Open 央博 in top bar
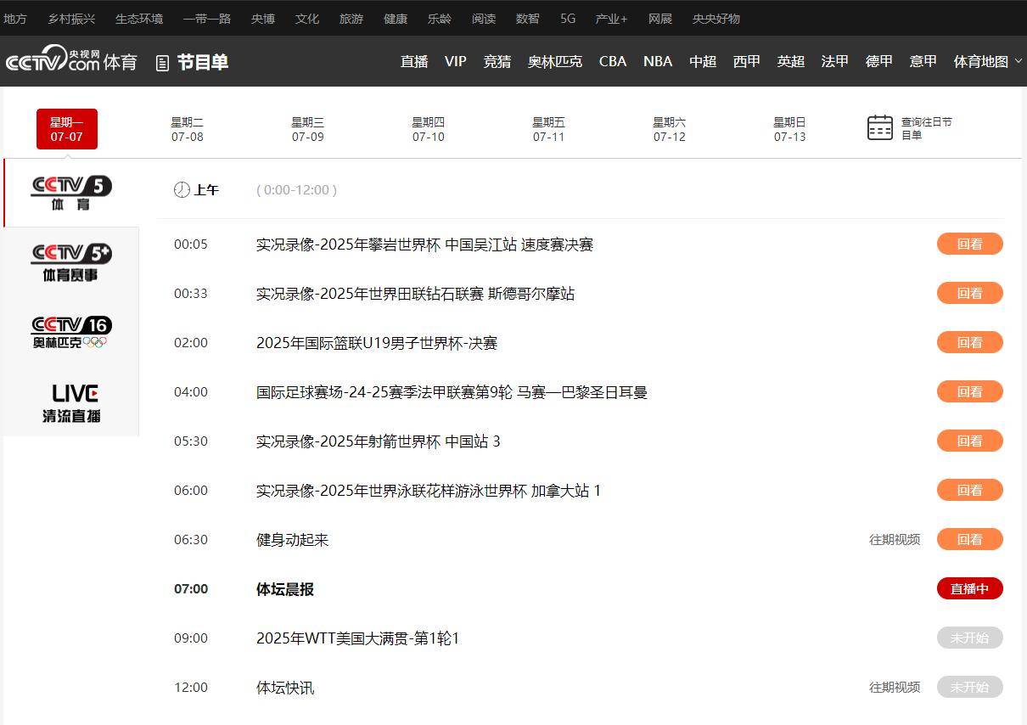 (263, 18)
